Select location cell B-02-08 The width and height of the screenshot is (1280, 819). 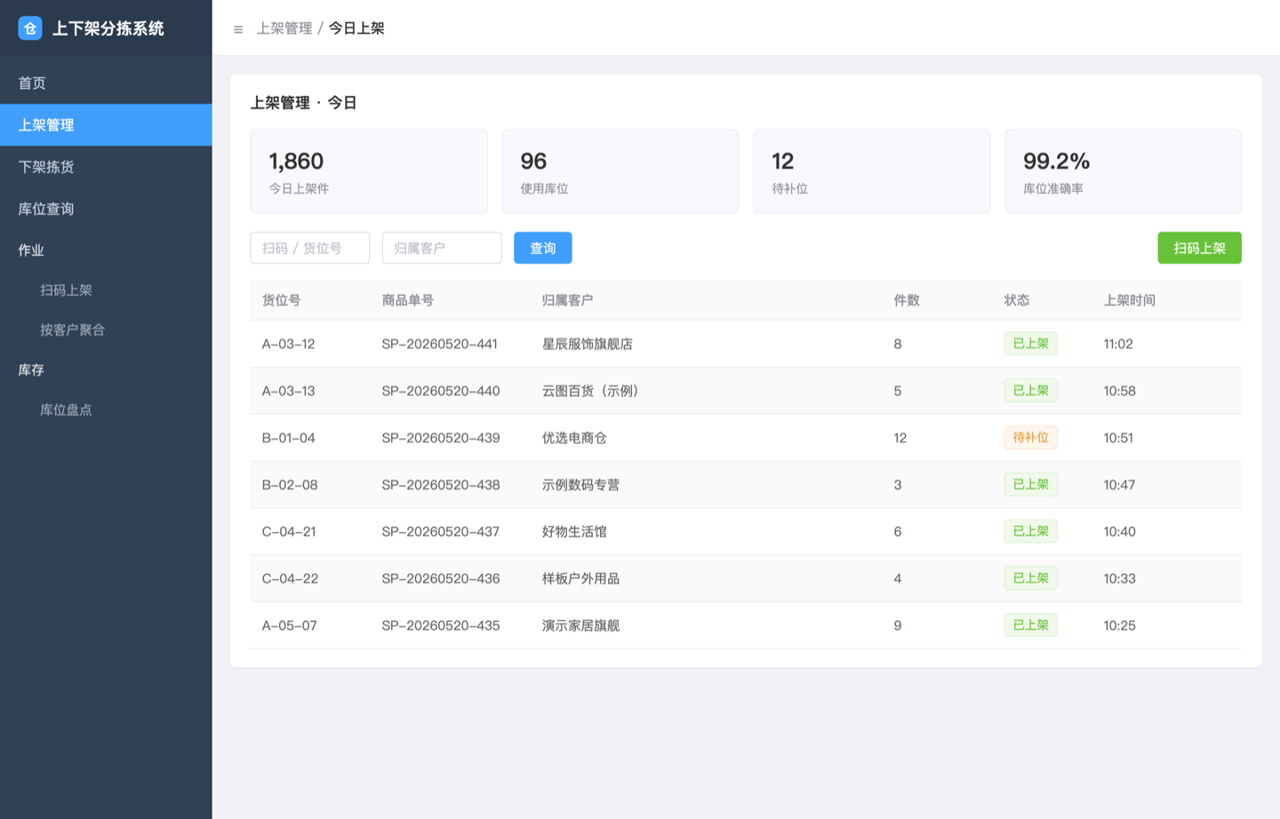(x=290, y=485)
